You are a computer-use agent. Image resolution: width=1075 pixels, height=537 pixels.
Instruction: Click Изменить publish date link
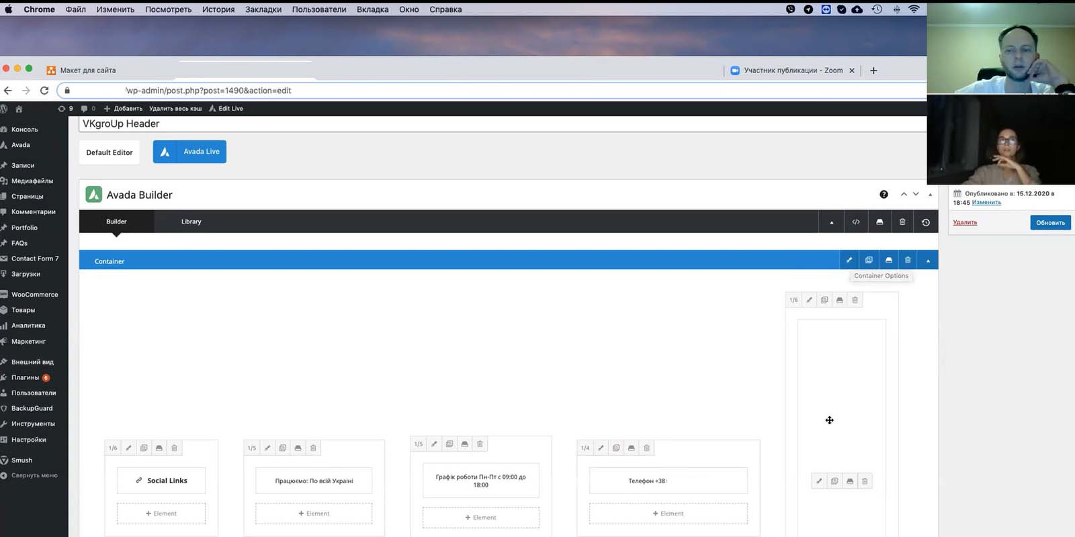[986, 203]
